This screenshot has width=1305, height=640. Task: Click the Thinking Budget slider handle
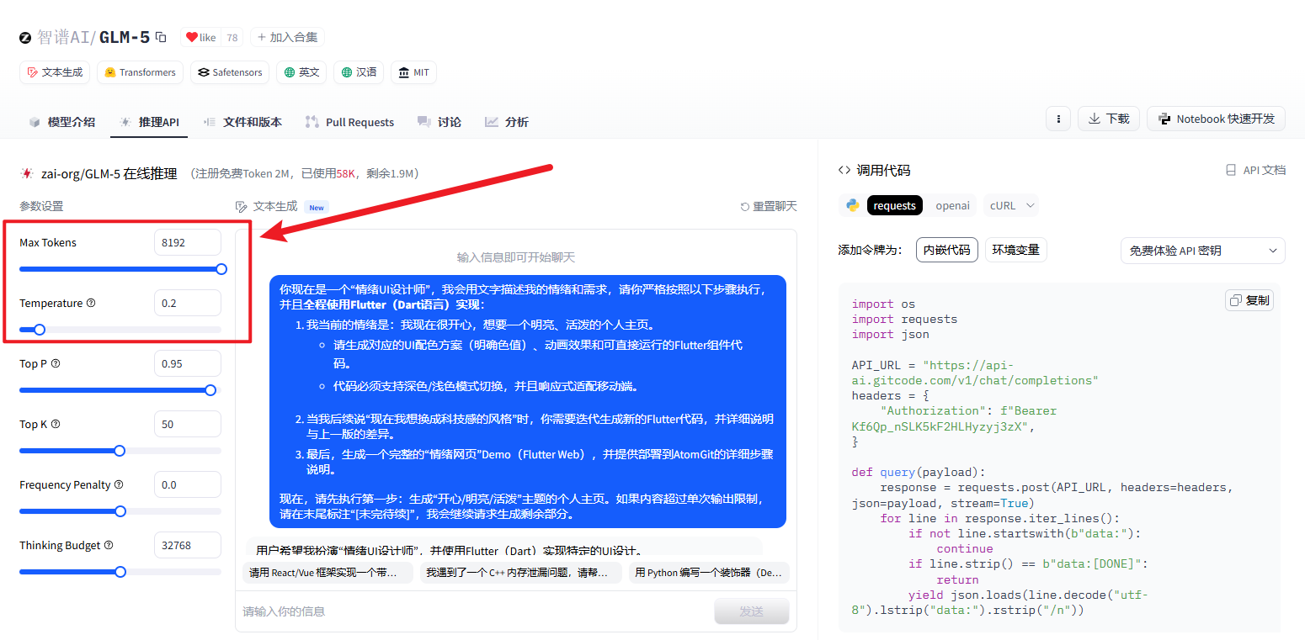[x=120, y=572]
